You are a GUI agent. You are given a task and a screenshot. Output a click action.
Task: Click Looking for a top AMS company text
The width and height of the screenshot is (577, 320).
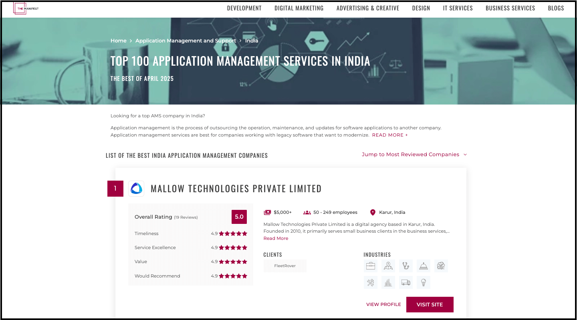[x=158, y=116]
